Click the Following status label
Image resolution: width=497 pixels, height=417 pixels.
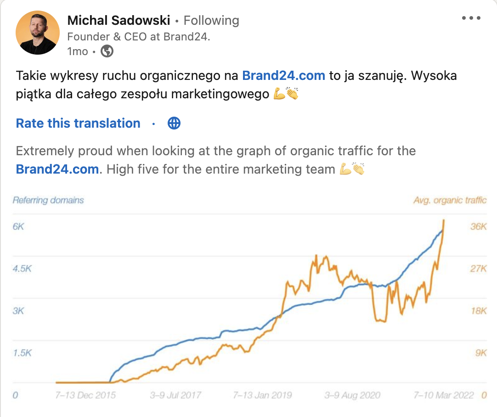211,20
